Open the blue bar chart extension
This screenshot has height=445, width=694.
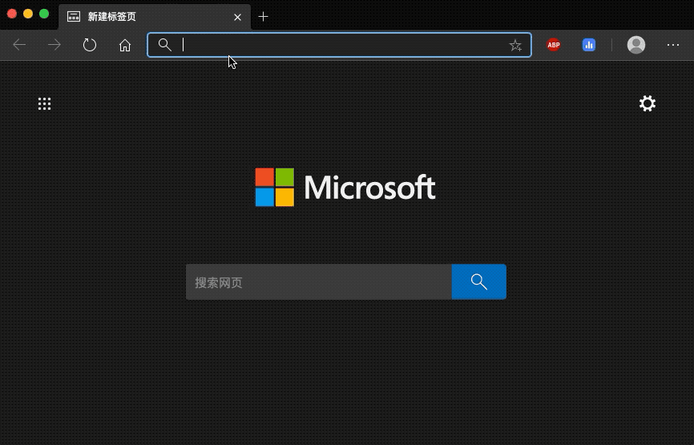click(589, 45)
